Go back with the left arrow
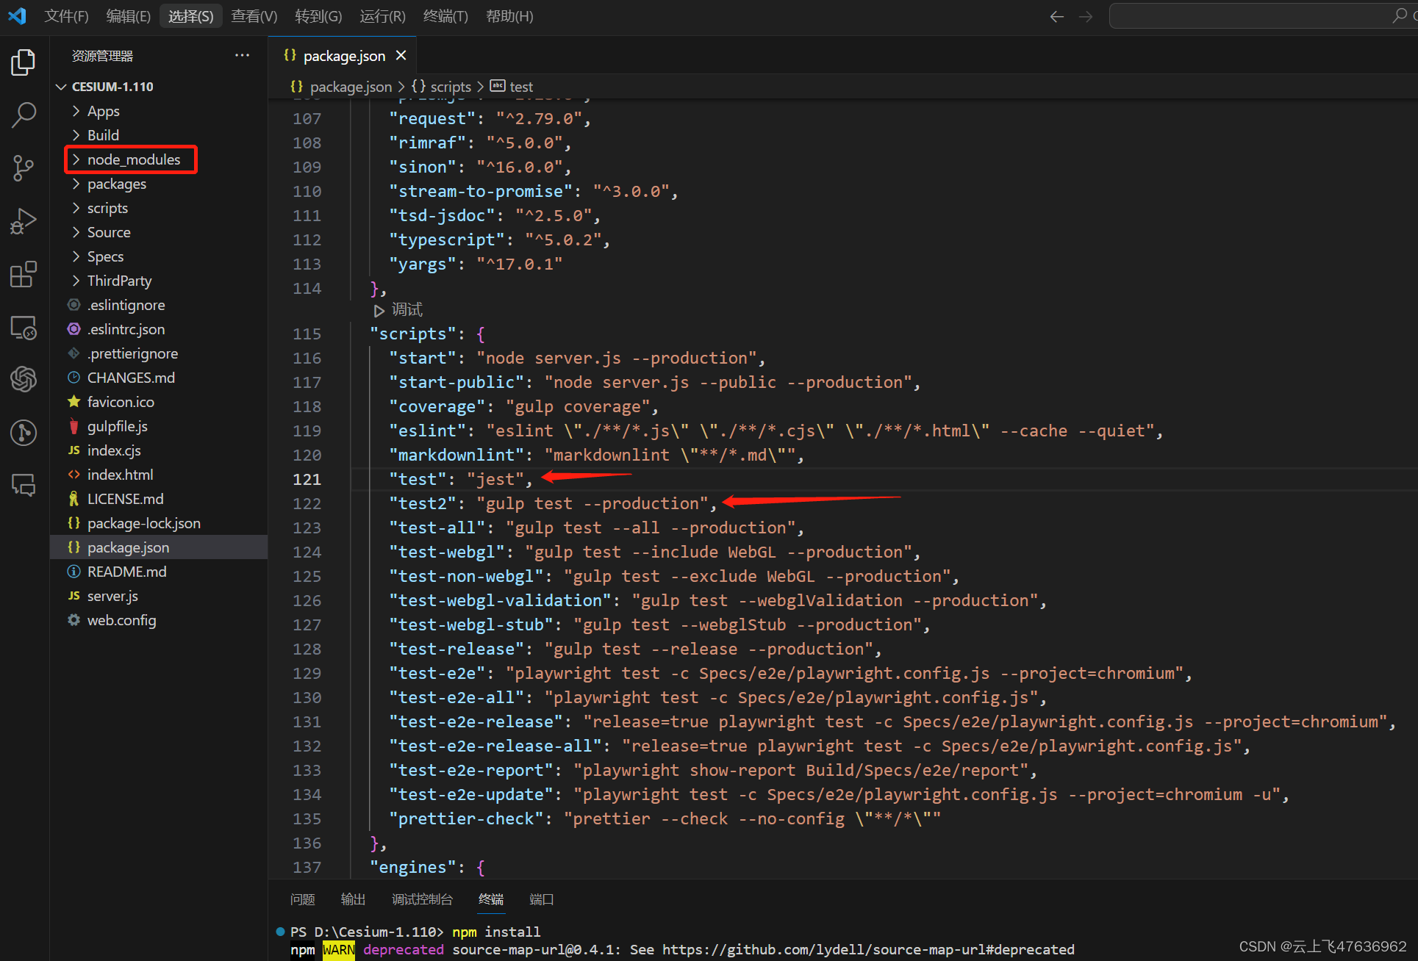This screenshot has width=1418, height=961. (1057, 16)
